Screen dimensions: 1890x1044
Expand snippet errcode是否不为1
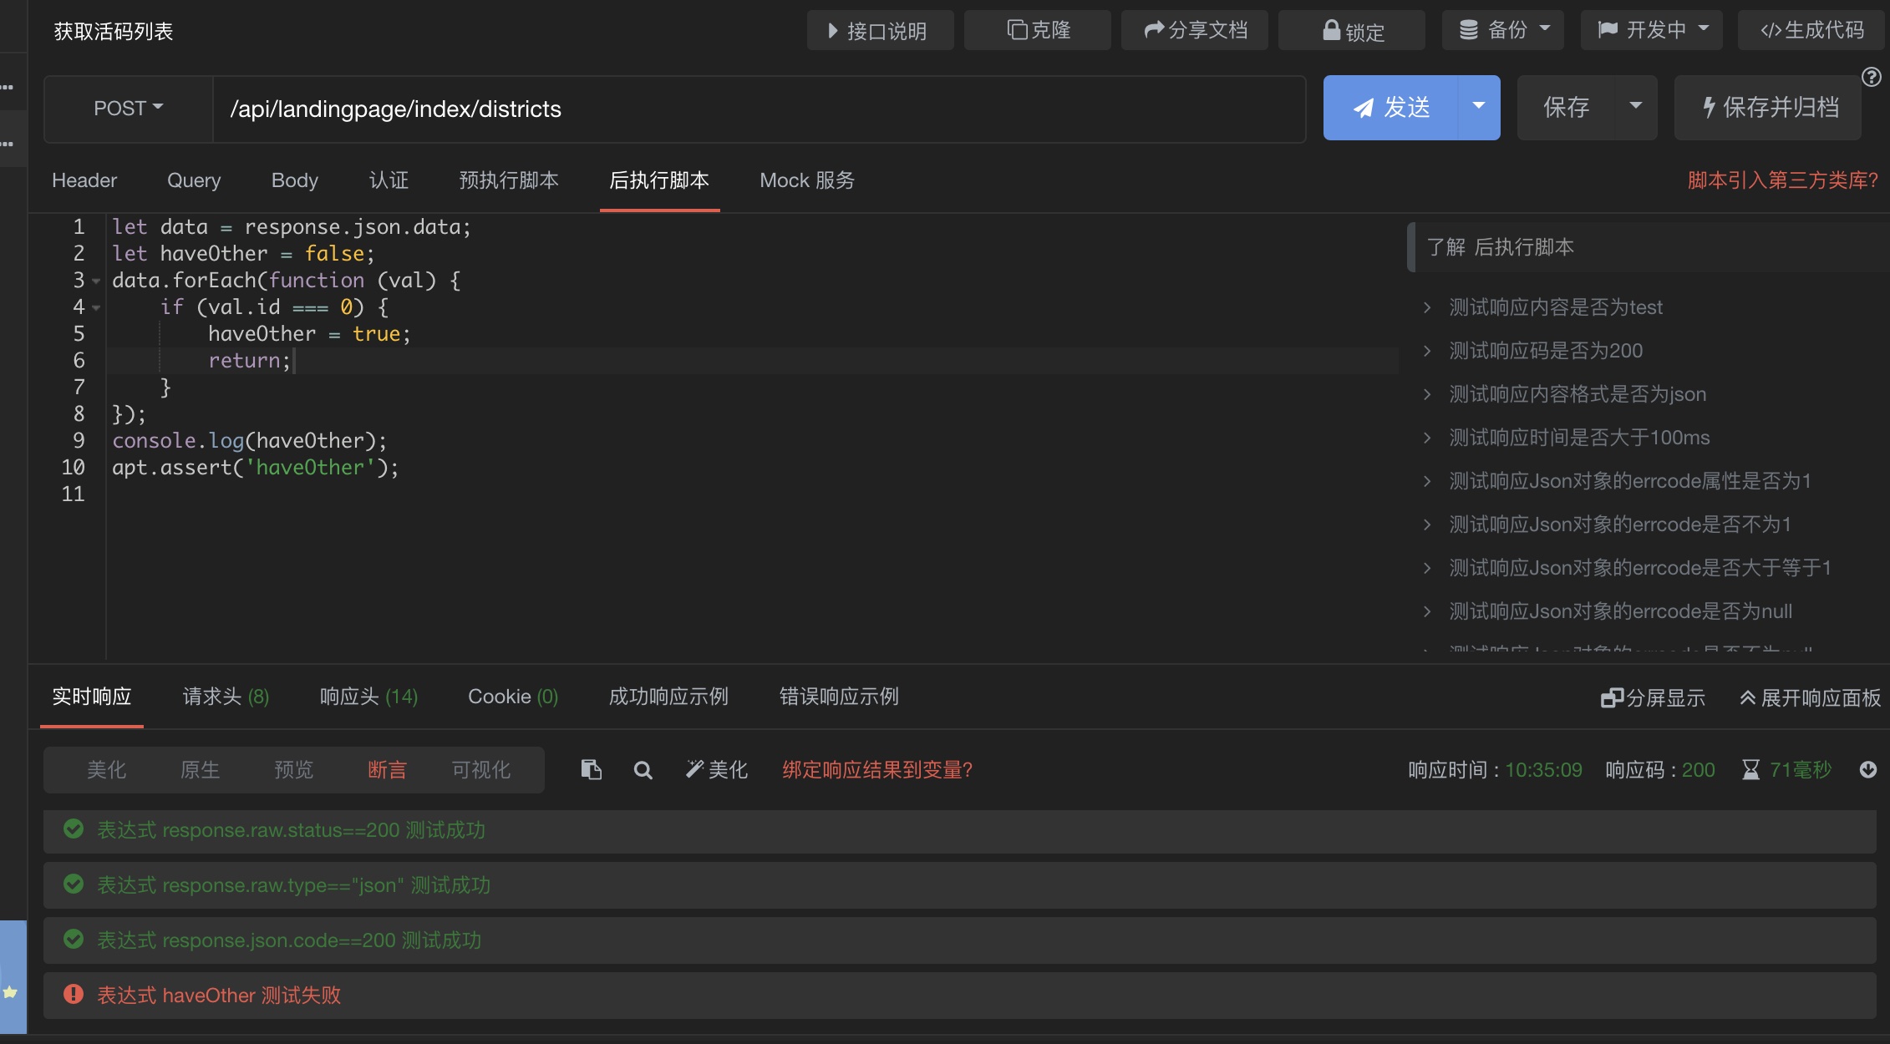pyautogui.click(x=1619, y=525)
